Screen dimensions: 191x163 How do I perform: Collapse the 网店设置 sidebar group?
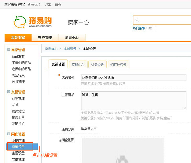pos(8,134)
